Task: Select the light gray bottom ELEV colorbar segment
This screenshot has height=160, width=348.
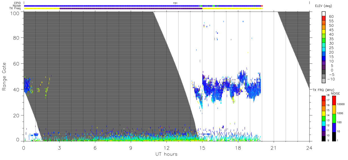Action: [x=324, y=81]
